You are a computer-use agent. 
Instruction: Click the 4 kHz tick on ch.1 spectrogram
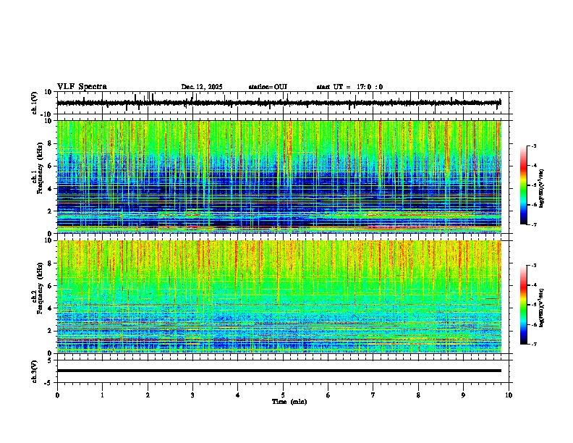click(51, 189)
